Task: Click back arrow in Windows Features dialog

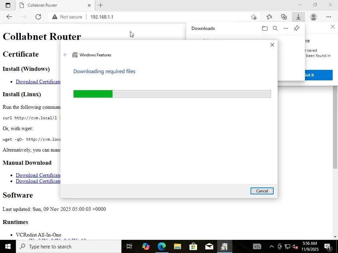Action: point(65,55)
